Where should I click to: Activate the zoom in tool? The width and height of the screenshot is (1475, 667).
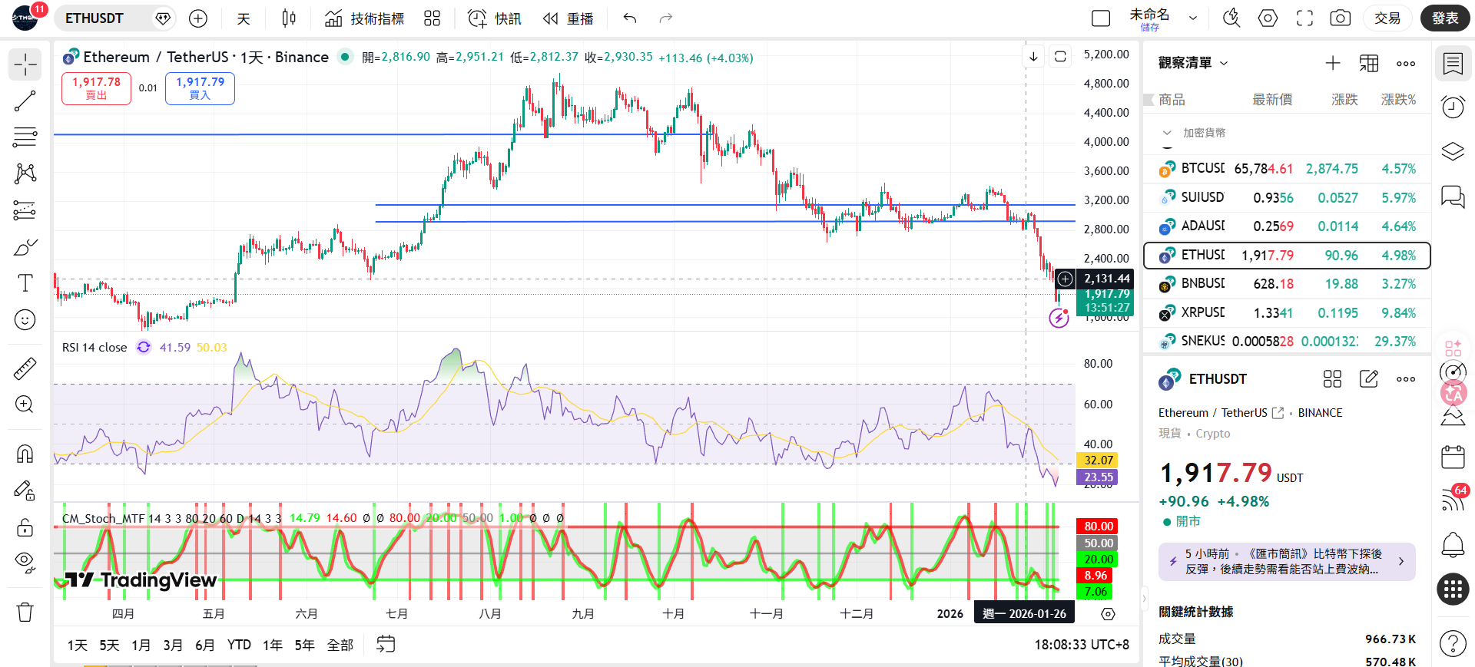pyautogui.click(x=25, y=404)
